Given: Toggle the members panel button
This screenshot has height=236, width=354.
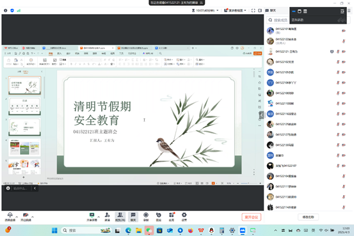Looking at the screenshot, I should pyautogui.click(x=120, y=217).
